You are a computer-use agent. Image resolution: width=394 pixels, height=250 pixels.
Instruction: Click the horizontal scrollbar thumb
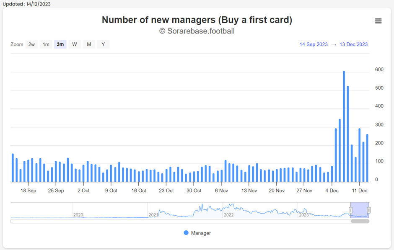pos(360,221)
